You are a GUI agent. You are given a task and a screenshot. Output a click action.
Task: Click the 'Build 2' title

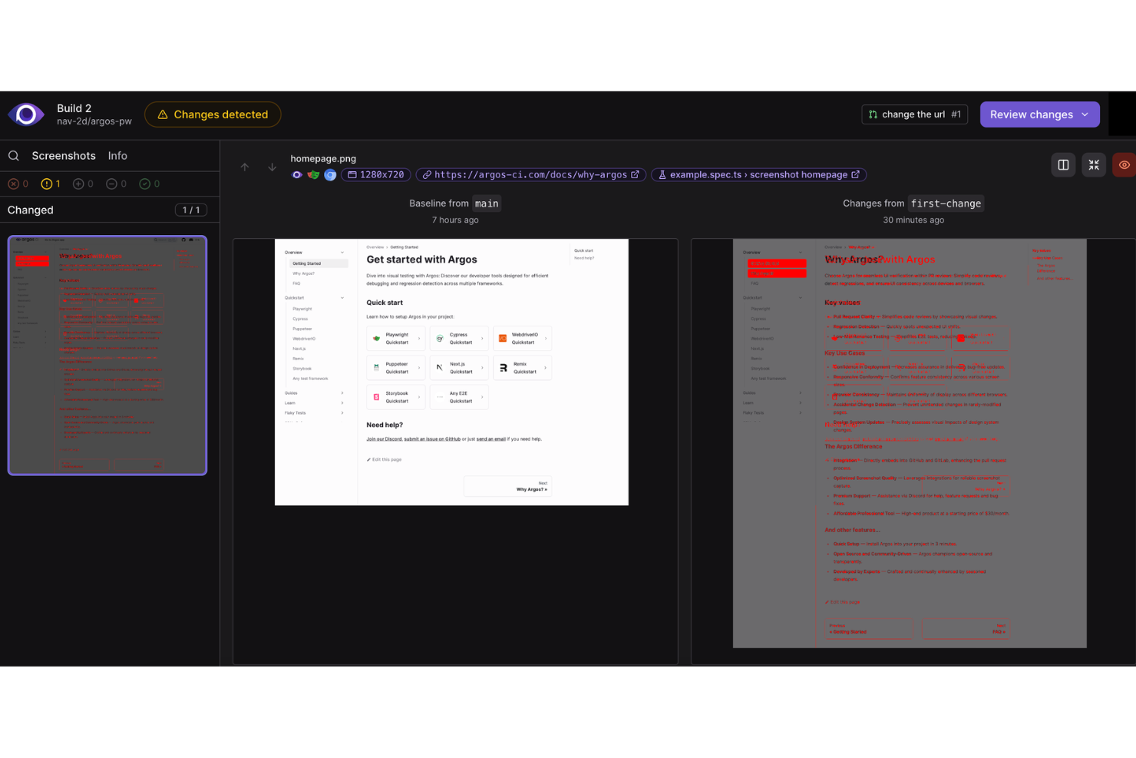(74, 108)
